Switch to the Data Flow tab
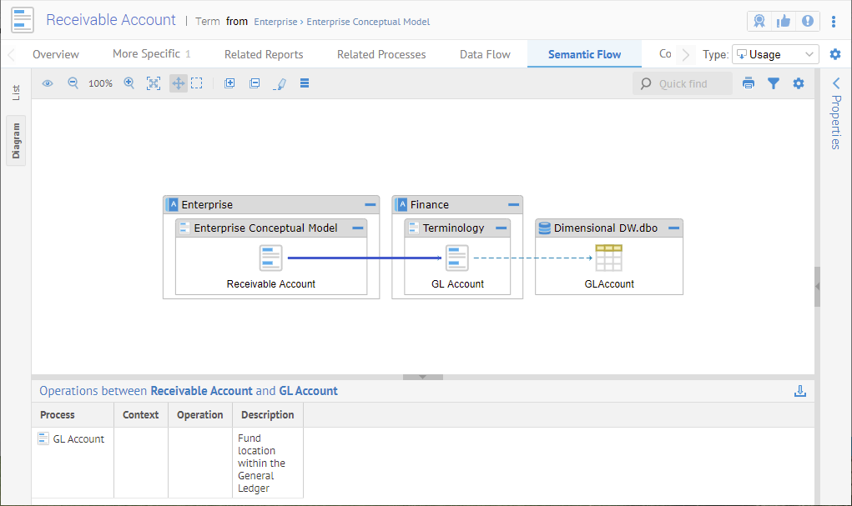Viewport: 852px width, 506px height. click(485, 54)
